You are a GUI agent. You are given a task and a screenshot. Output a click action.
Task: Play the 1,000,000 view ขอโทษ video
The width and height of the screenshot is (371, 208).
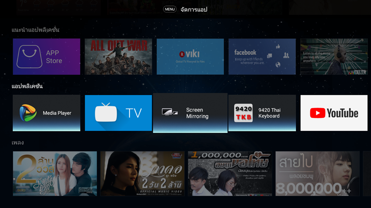click(230, 173)
